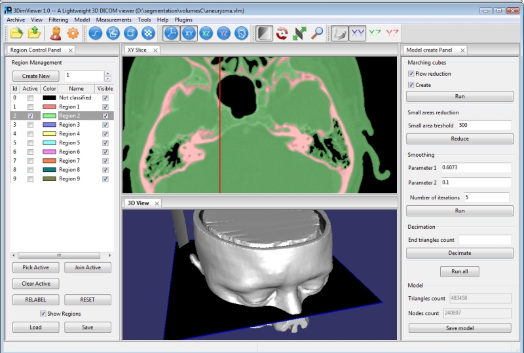Toggle the blue YZ slice view button

224,33
